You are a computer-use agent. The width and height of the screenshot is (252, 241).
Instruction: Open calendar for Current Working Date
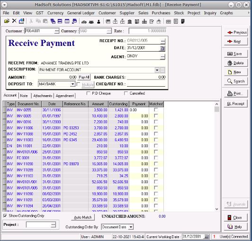pyautogui.click(x=207, y=237)
